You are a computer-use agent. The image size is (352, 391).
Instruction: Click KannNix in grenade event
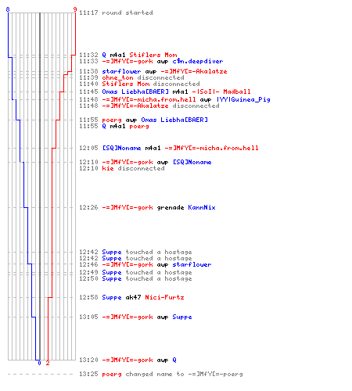point(202,207)
